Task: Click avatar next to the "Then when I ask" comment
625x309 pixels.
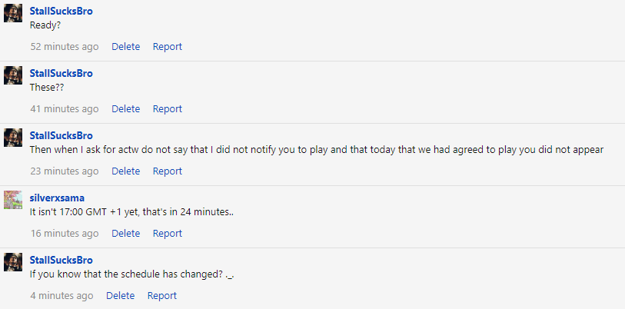Action: [13, 138]
